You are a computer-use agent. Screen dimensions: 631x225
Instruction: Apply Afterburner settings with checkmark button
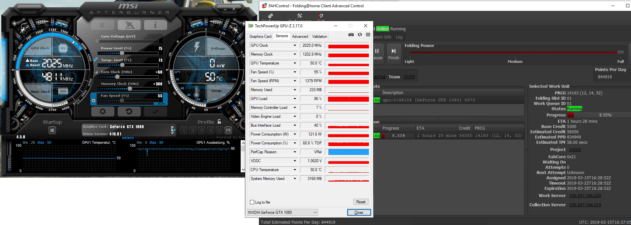pyautogui.click(x=155, y=112)
